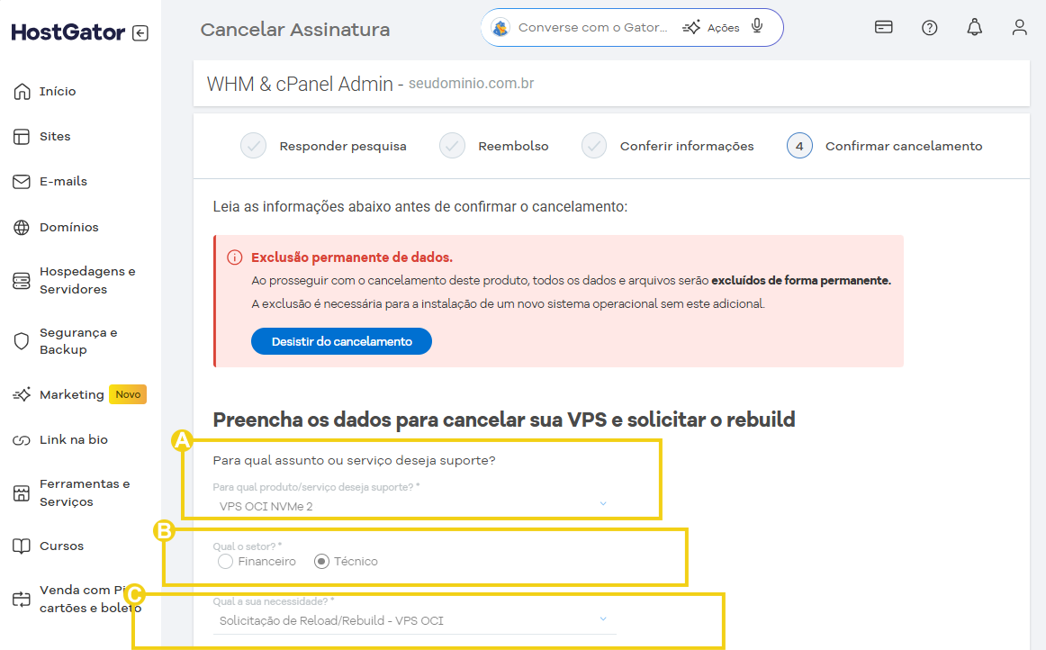Collapse the sidebar with the arrow icon
Viewport: 1046px width, 650px height.
140,32
